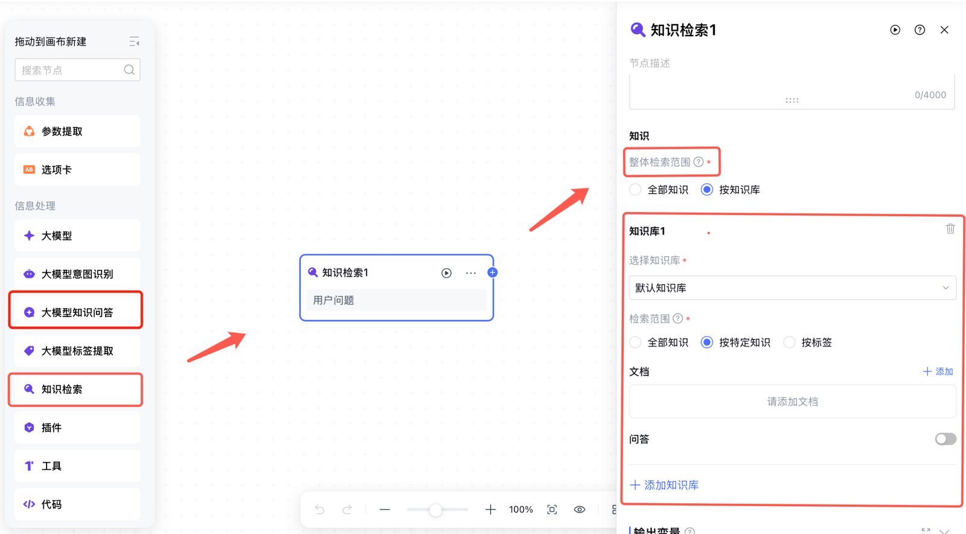
Task: Click the undo arrow in bottom toolbar
Action: click(x=320, y=510)
